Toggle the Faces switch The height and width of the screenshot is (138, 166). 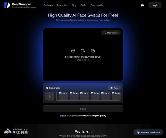pyautogui.click(x=112, y=88)
